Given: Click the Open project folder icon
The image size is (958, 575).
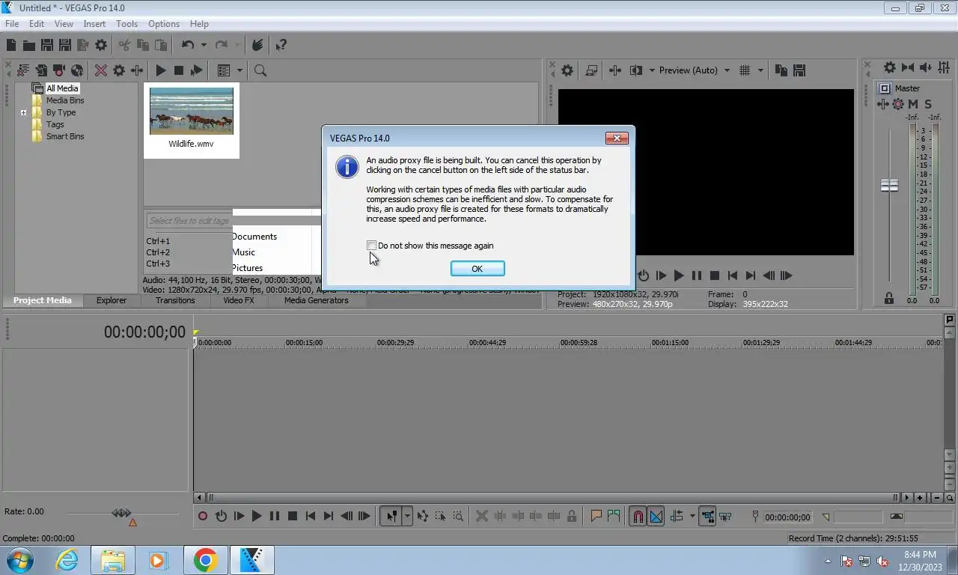Looking at the screenshot, I should click(x=28, y=46).
